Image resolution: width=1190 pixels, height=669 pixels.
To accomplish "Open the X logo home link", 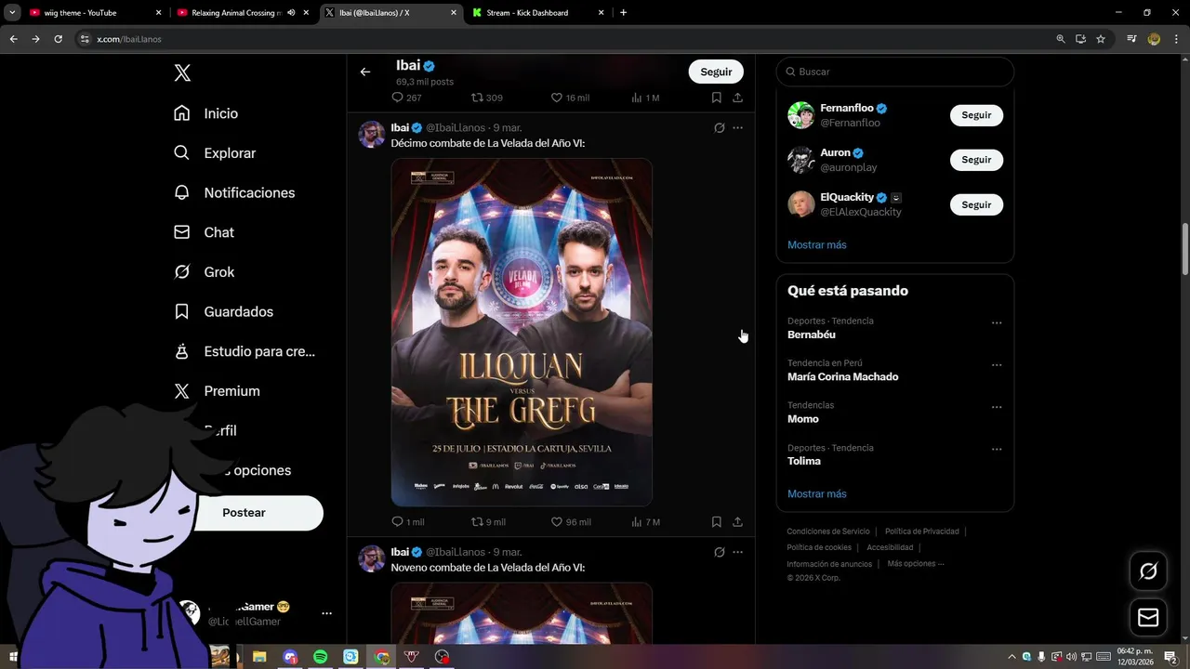I will 182,73.
